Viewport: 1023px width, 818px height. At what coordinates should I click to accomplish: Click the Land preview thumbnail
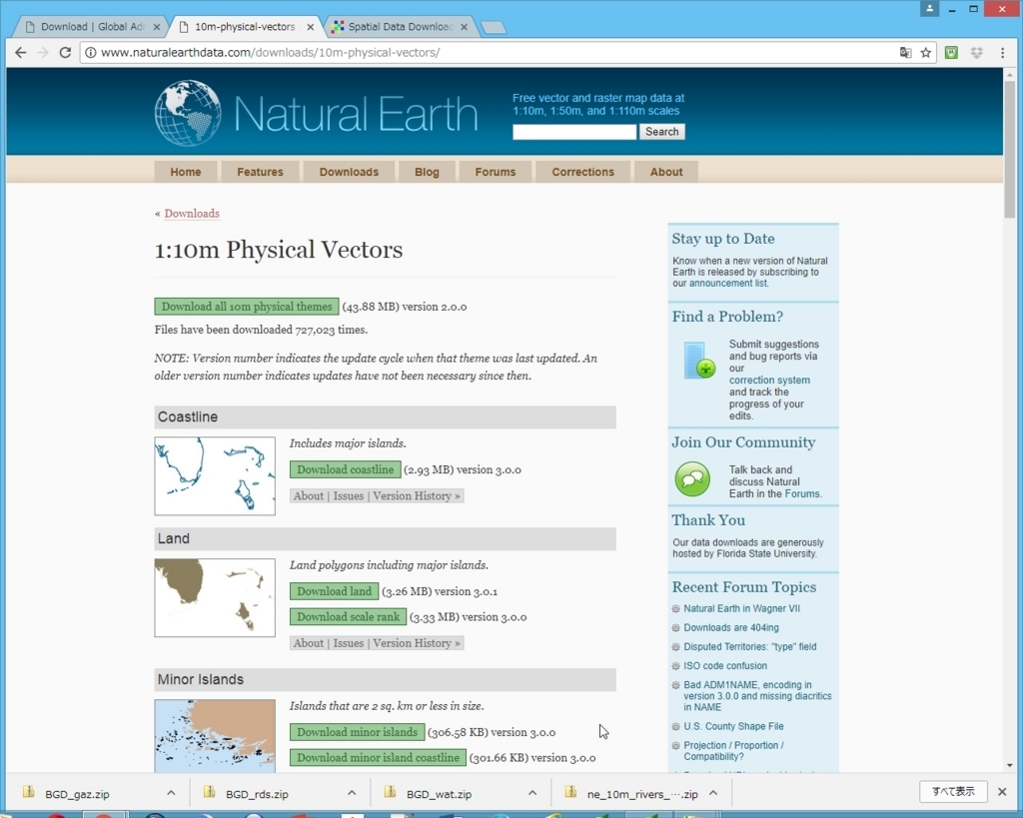(215, 597)
